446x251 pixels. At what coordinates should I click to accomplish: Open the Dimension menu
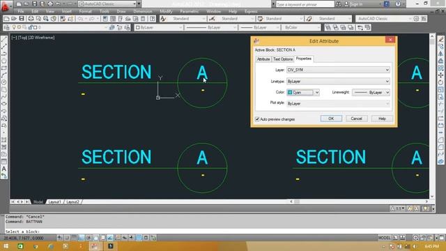[x=143, y=11]
